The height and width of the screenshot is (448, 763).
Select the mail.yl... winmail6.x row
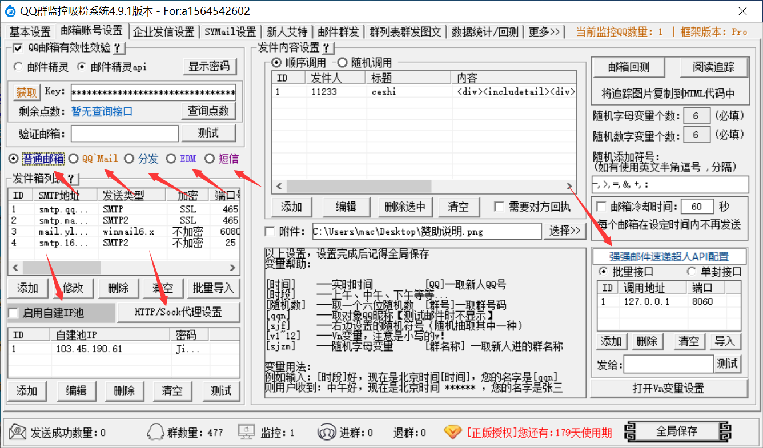coord(125,232)
